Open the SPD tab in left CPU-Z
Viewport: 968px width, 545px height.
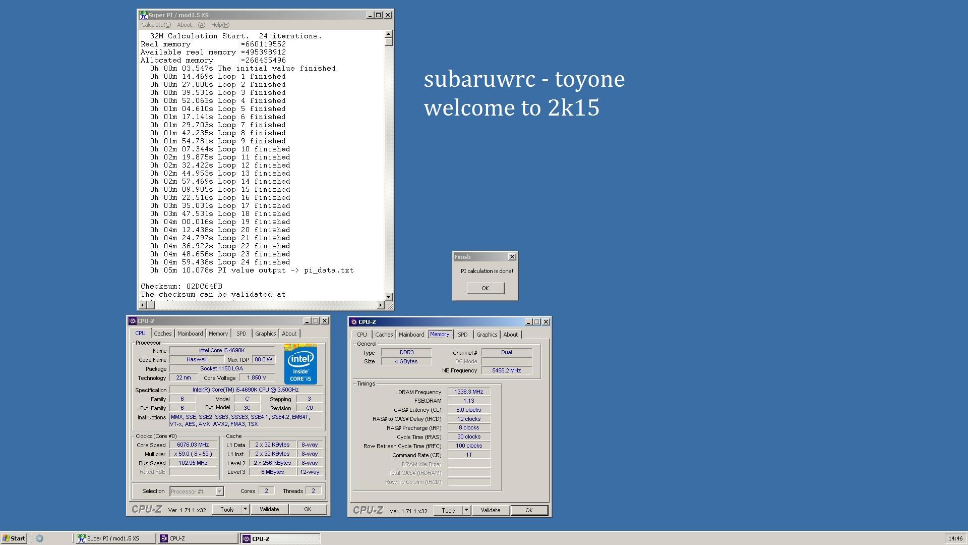[241, 334]
